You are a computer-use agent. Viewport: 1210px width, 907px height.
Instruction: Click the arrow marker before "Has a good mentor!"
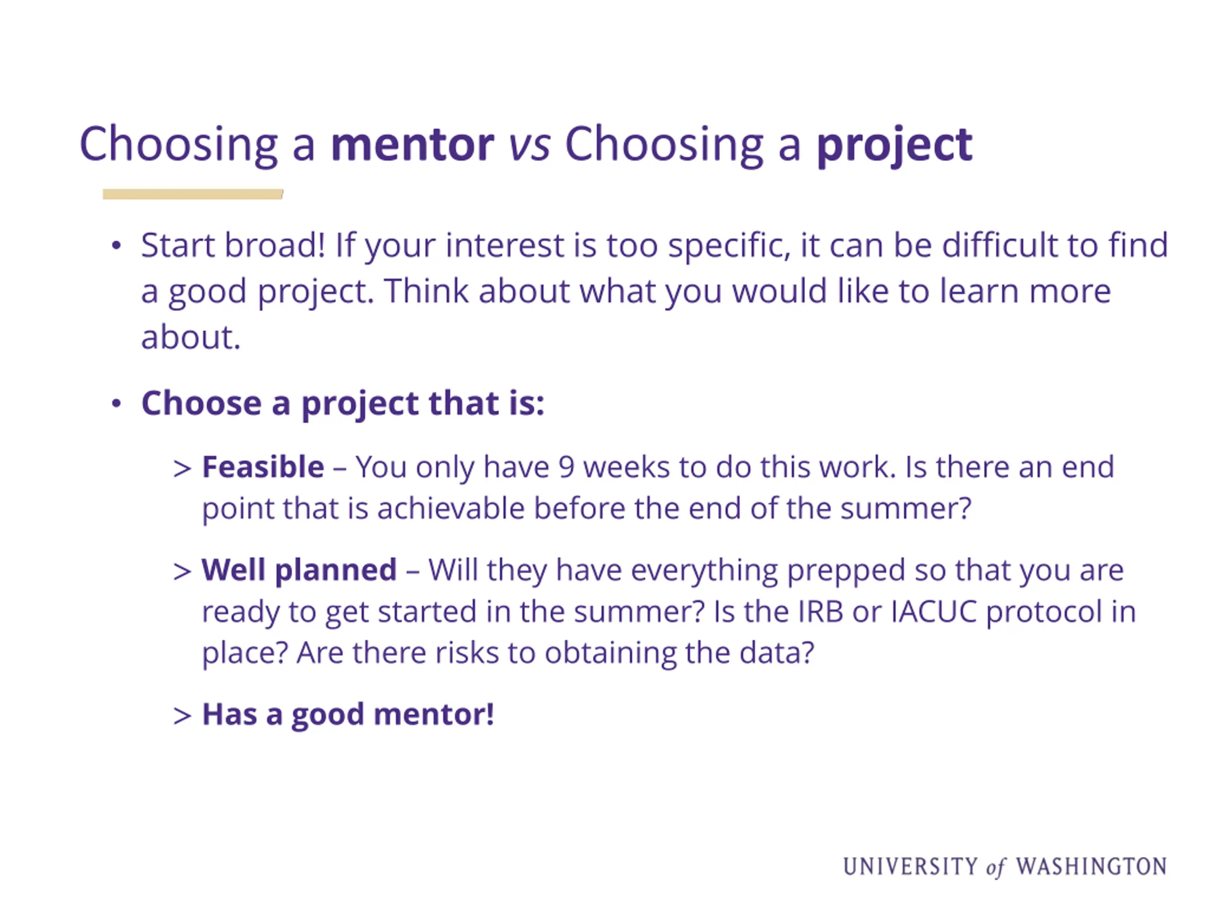(x=182, y=716)
